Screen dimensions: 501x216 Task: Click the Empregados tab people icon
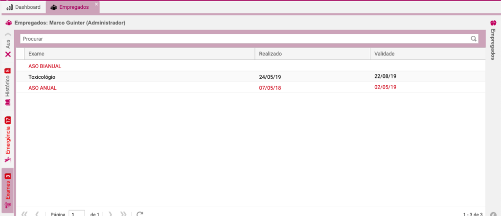(x=54, y=7)
